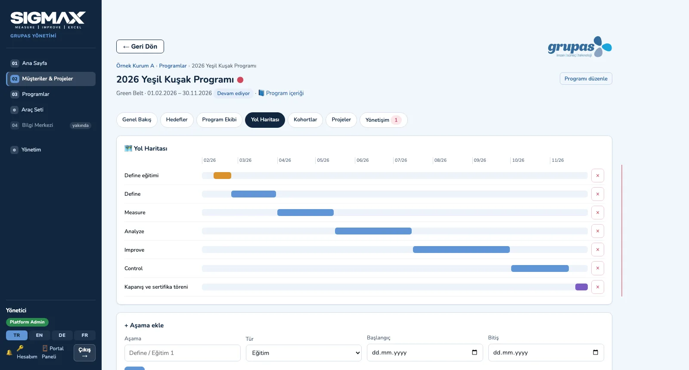Click the SIGMAX logo in the sidebar
This screenshot has width=689, height=370.
(48, 20)
